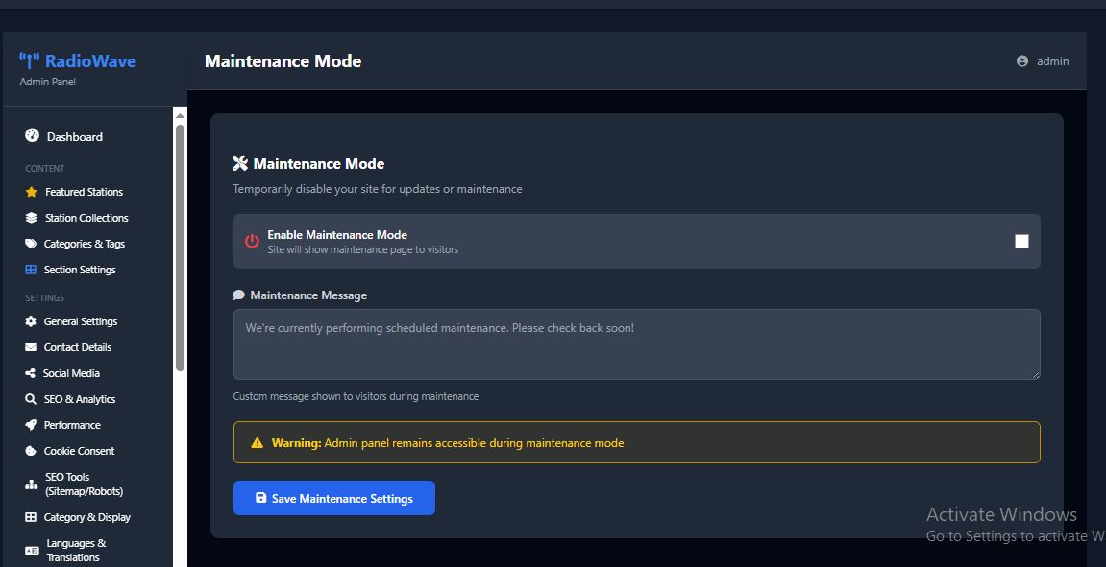Enable the Maintenance Mode checkbox
Viewport: 1106px width, 567px height.
tap(1021, 242)
